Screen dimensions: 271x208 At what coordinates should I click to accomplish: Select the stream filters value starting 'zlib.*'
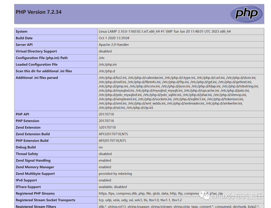179,206
